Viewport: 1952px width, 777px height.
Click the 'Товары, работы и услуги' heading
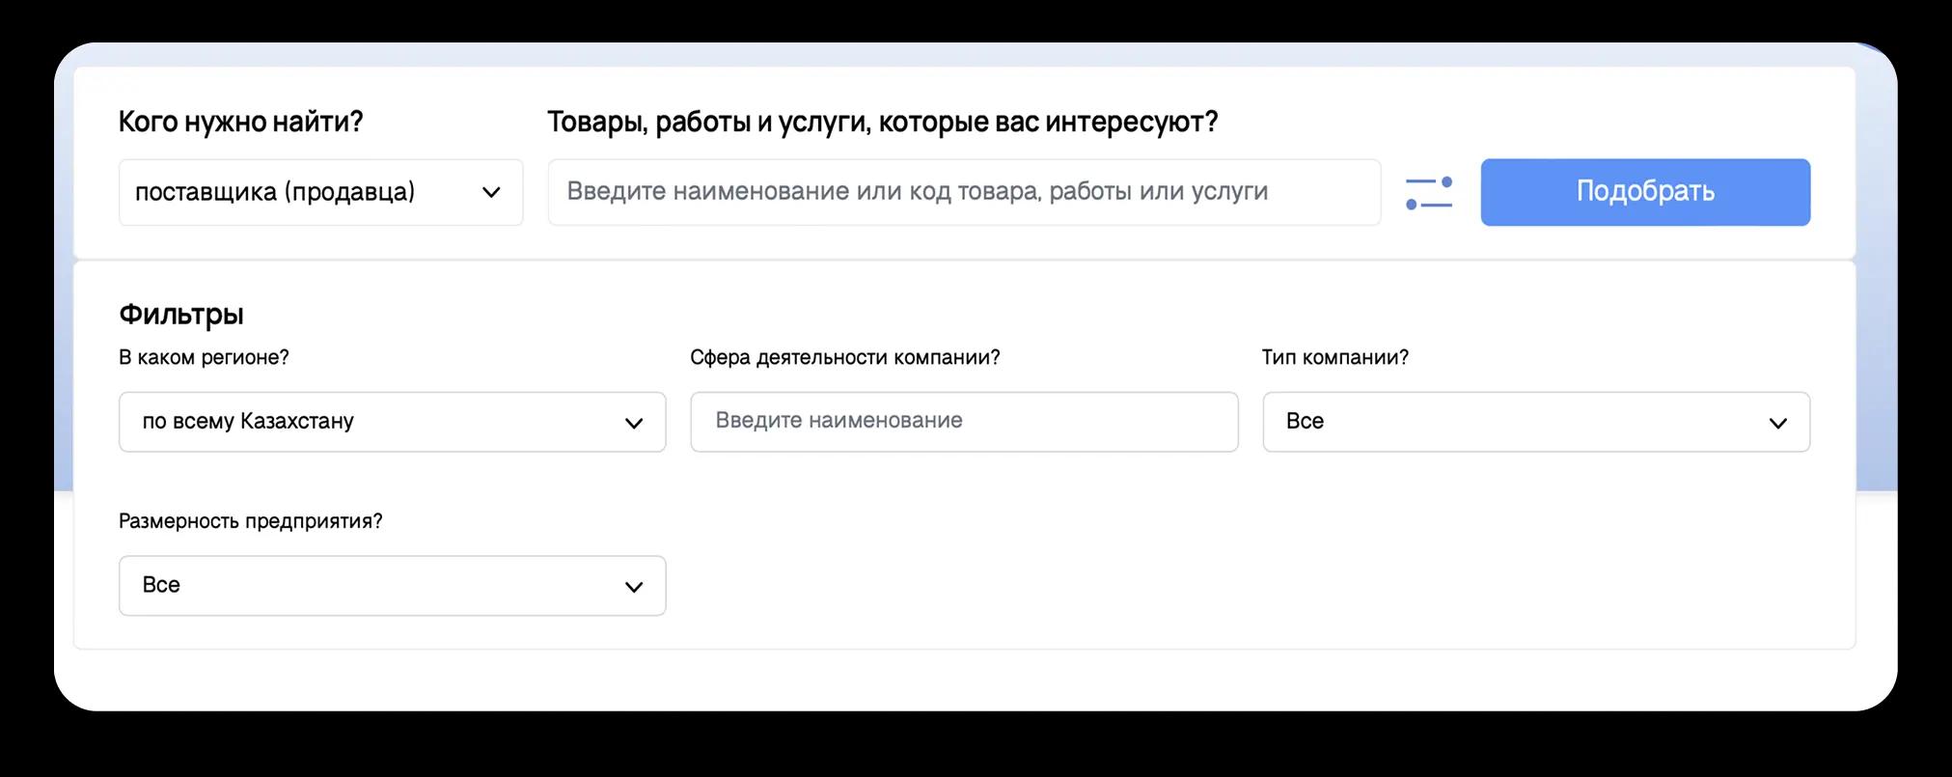click(882, 123)
